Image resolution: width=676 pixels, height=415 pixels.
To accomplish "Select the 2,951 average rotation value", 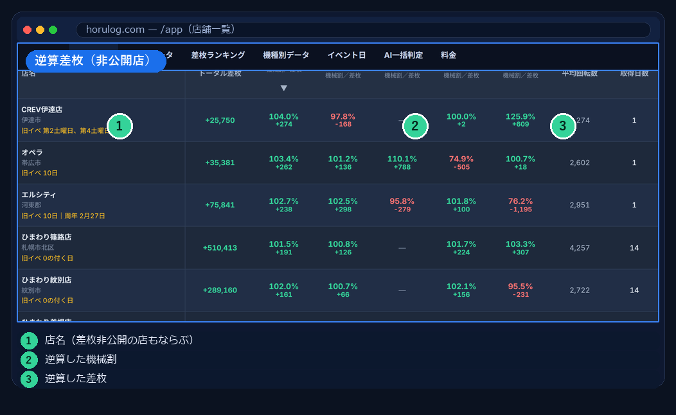I will pyautogui.click(x=580, y=205).
